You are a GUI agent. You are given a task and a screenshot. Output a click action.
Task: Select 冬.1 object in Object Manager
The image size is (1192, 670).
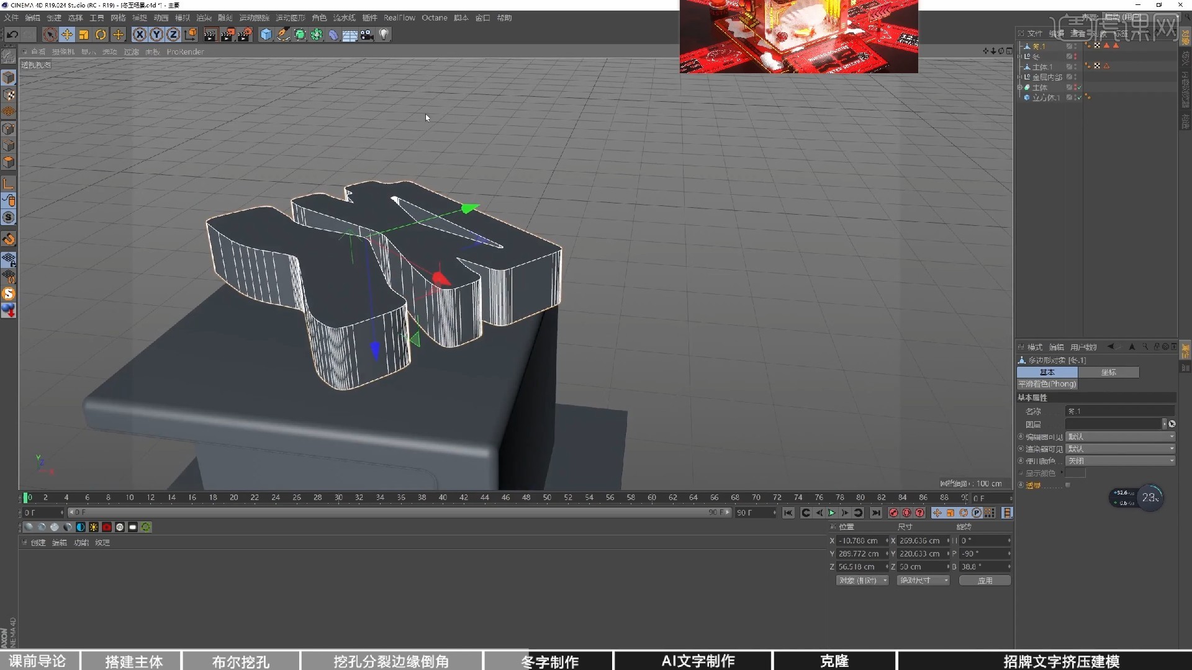coord(1039,47)
